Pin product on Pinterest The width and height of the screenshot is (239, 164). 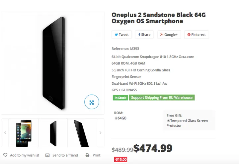point(197,35)
